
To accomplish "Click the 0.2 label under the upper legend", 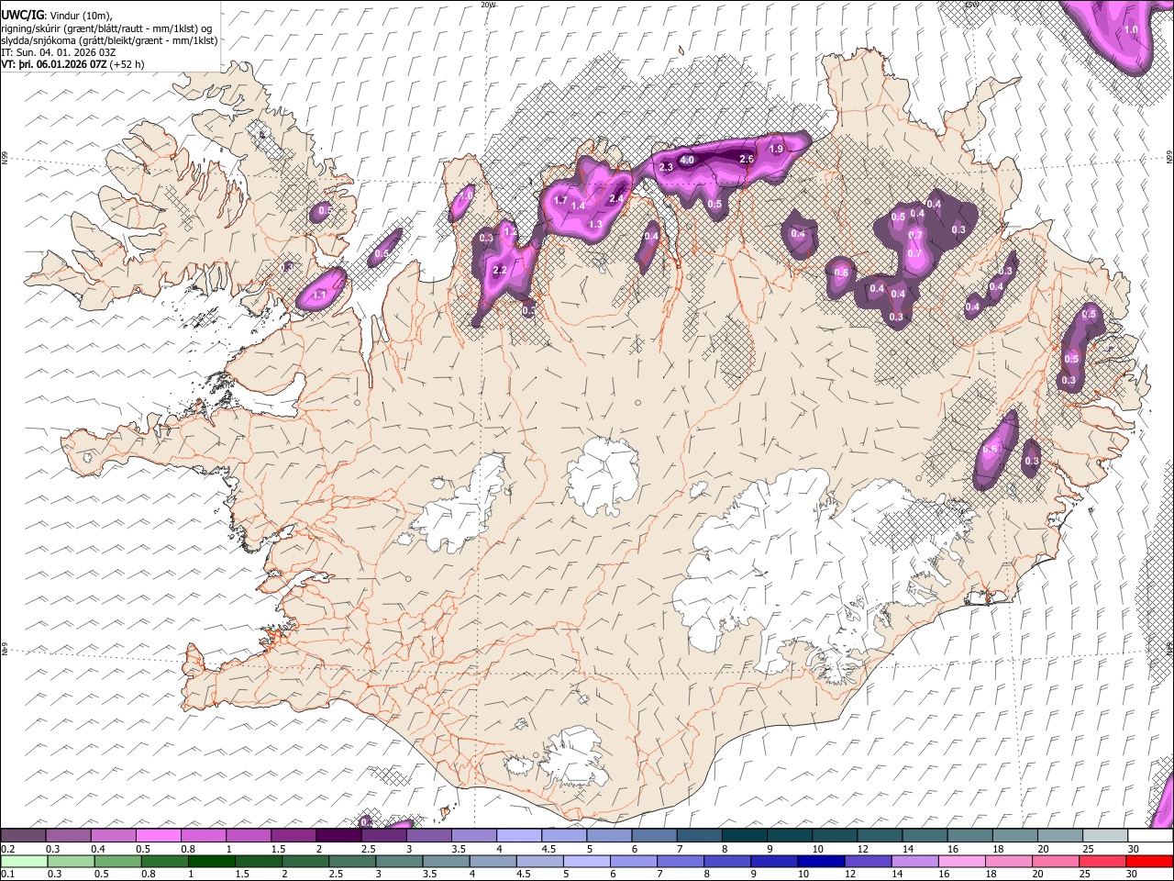I will coord(7,849).
